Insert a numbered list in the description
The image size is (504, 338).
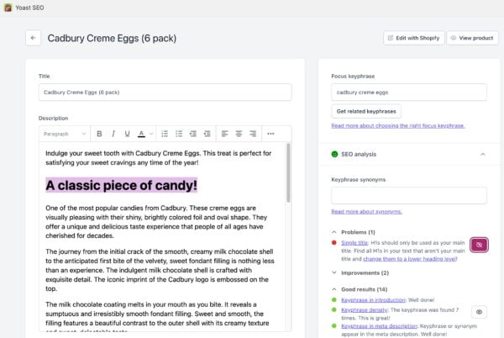pos(178,134)
